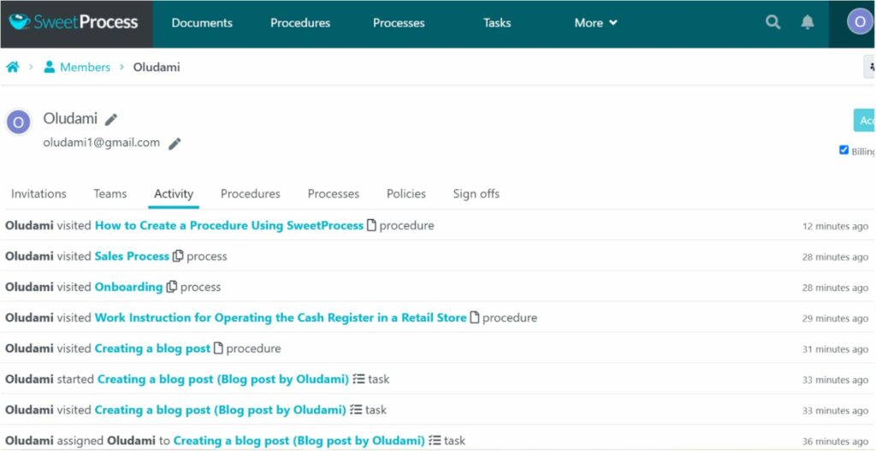Click the Members person icon in breadcrumb
Image resolution: width=876 pixels, height=451 pixels.
coord(49,67)
